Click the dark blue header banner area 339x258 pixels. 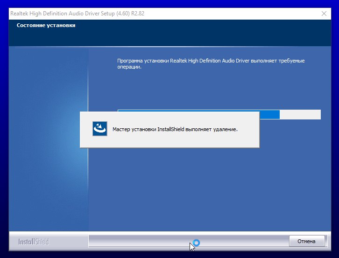(187, 37)
